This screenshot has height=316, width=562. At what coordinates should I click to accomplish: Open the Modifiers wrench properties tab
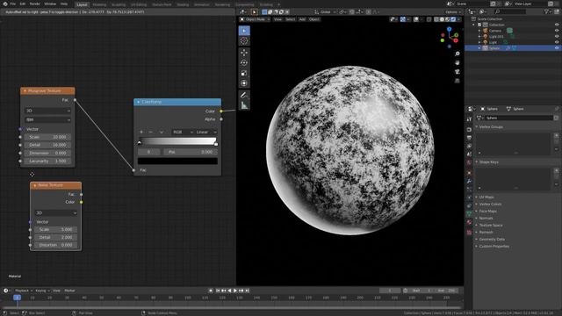click(469, 182)
